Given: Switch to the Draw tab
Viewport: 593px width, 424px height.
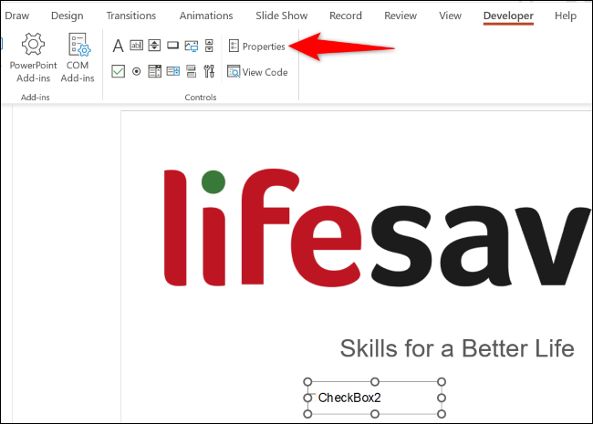Looking at the screenshot, I should click(17, 16).
